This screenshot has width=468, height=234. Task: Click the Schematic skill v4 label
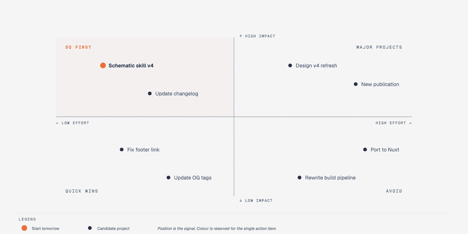131,66
